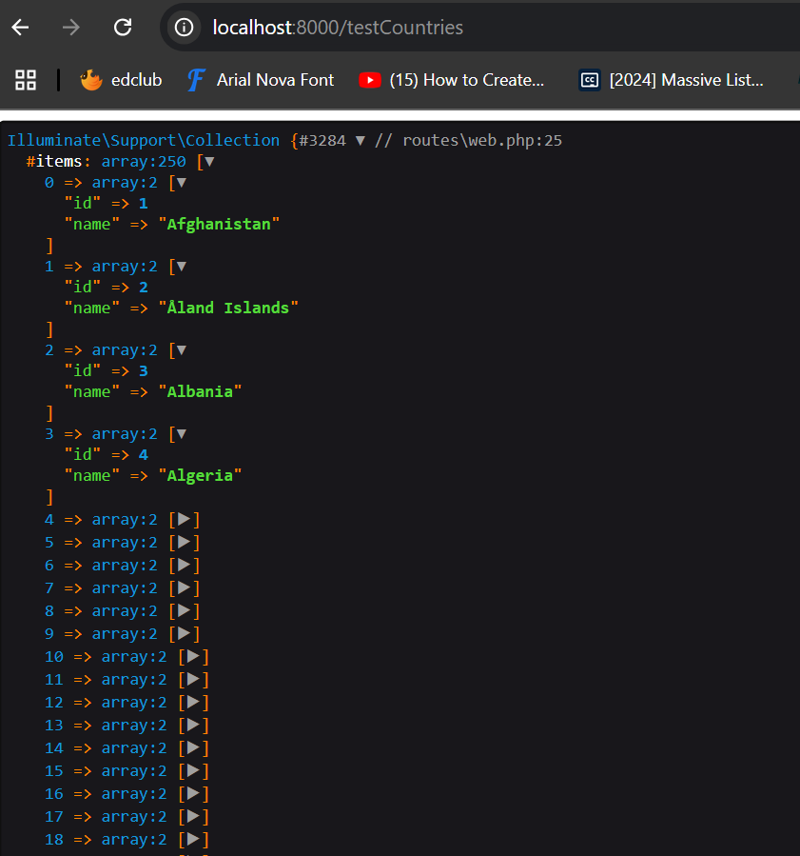Collapse array item 1 Åland Islands
Screen dimensions: 800x856
[181, 267]
